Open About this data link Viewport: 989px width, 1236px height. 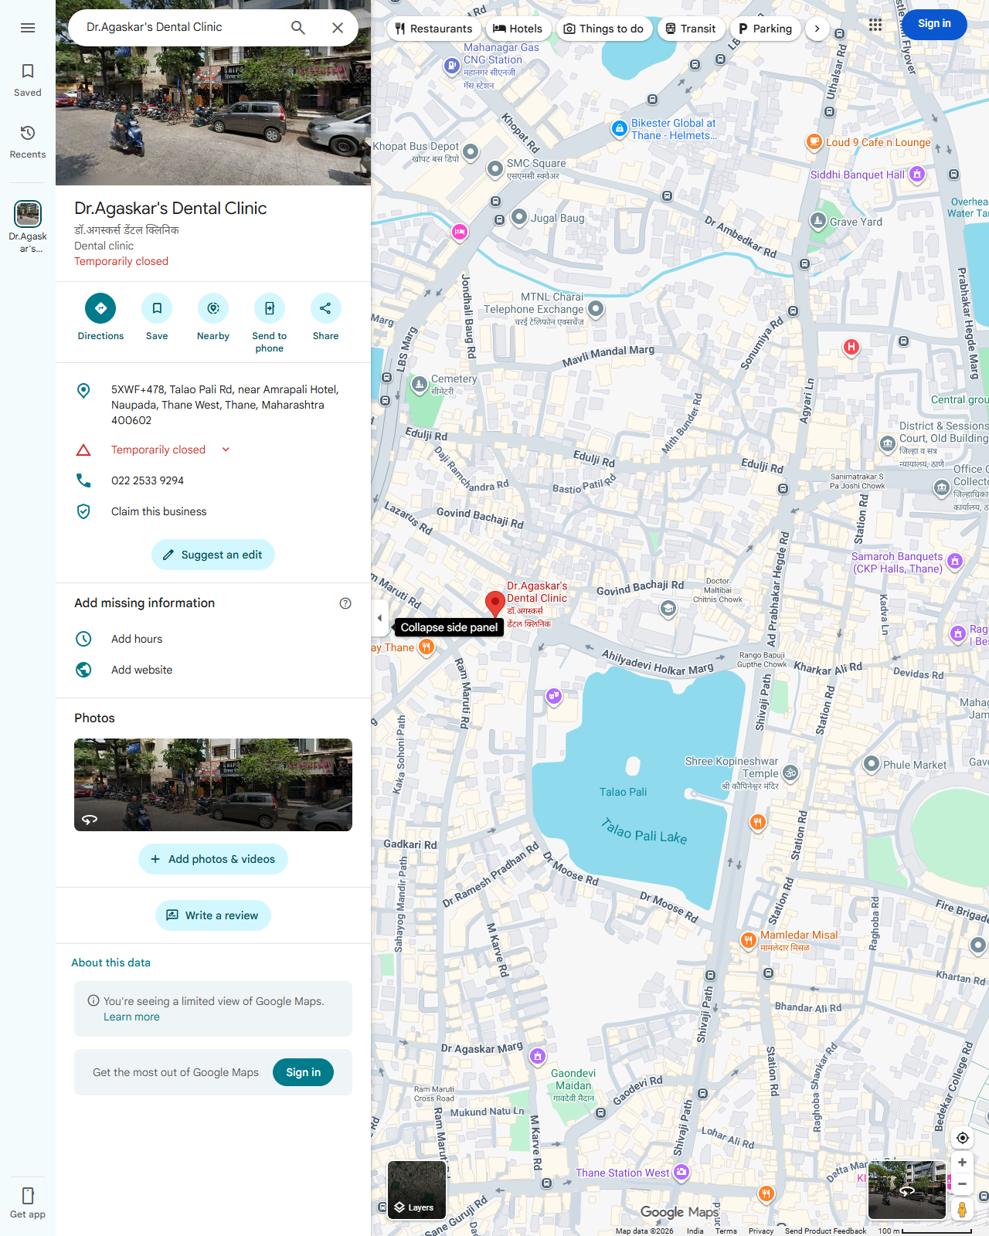point(110,963)
